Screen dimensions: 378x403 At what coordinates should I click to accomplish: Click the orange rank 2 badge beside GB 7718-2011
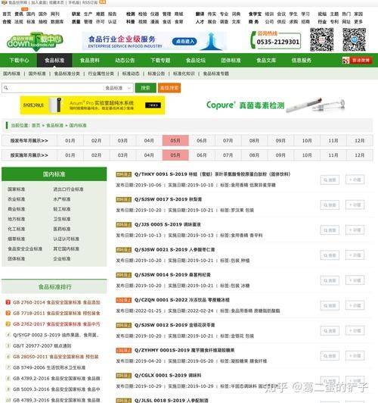click(8, 313)
